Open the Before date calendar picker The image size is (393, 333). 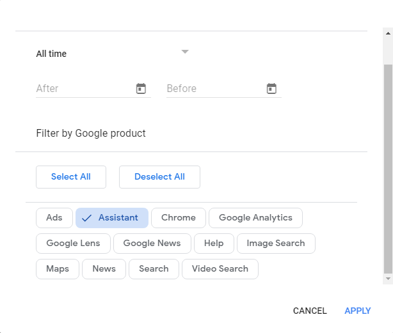(271, 89)
